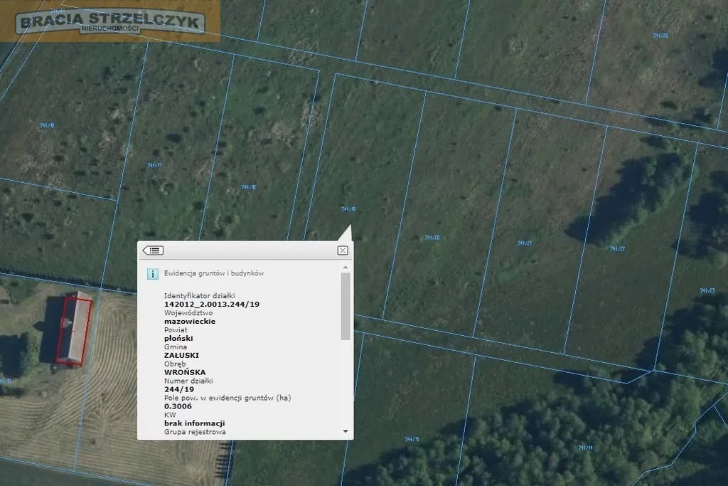Click parcel label 244/14 near the trees
Screen dimensions: 728x486
[585, 448]
